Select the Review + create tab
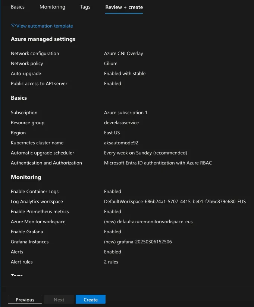Screen dimensions: 254x307 (124, 7)
